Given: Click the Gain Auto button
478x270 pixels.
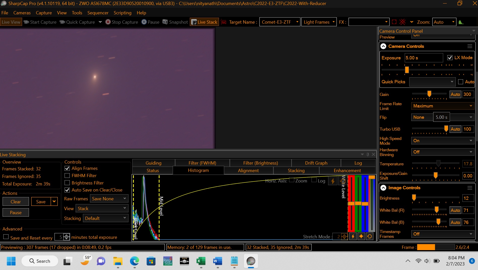Looking at the screenshot, I should [455, 94].
